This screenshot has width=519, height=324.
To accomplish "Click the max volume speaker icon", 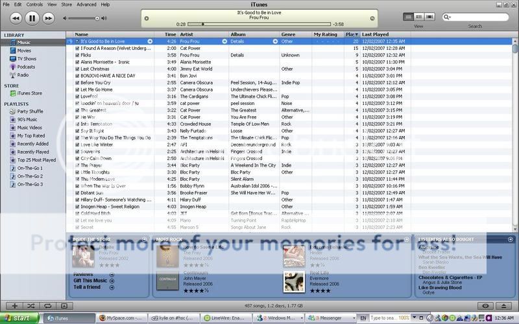I will pos(104,19).
